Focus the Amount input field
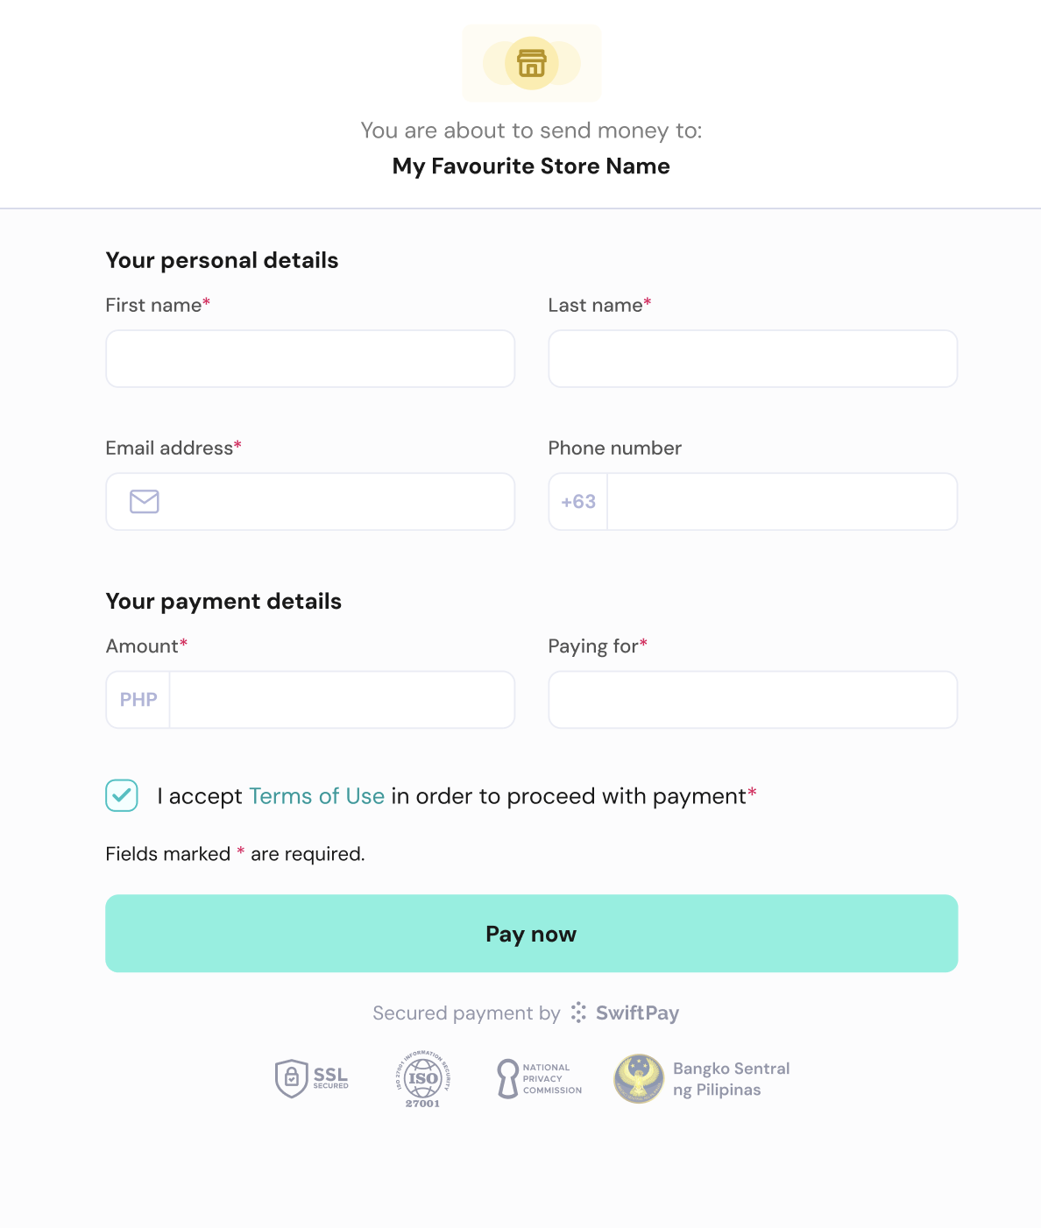The image size is (1041, 1228). pyautogui.click(x=342, y=699)
